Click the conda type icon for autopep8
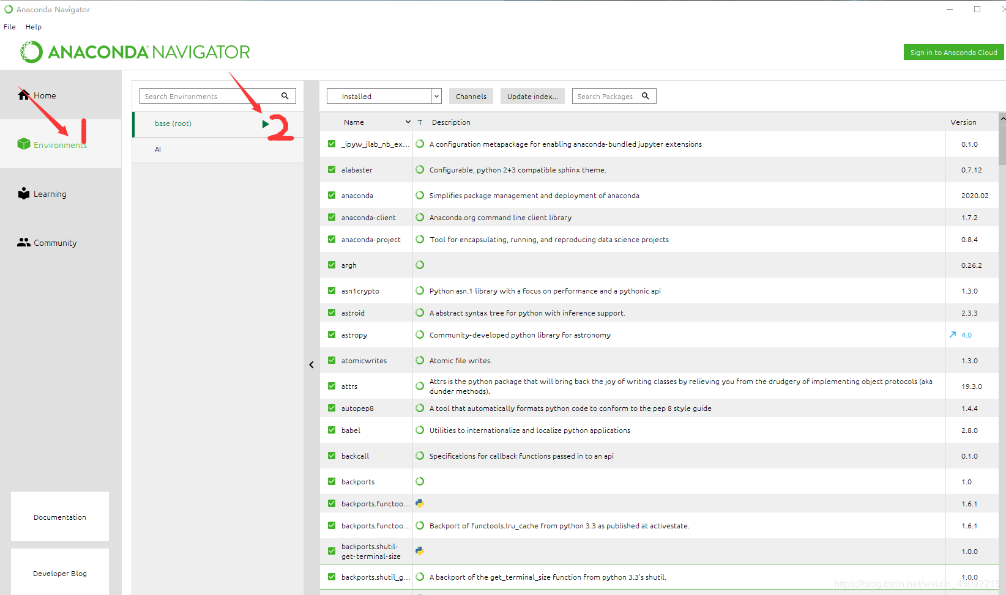Screen dimensions: 1006x595 pyautogui.click(x=420, y=408)
